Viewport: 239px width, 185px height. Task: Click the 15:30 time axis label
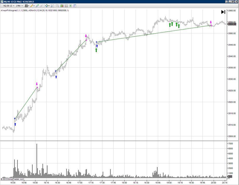point(13,183)
